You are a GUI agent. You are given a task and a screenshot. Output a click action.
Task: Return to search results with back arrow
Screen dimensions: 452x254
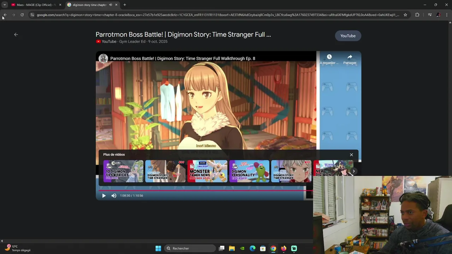click(16, 35)
